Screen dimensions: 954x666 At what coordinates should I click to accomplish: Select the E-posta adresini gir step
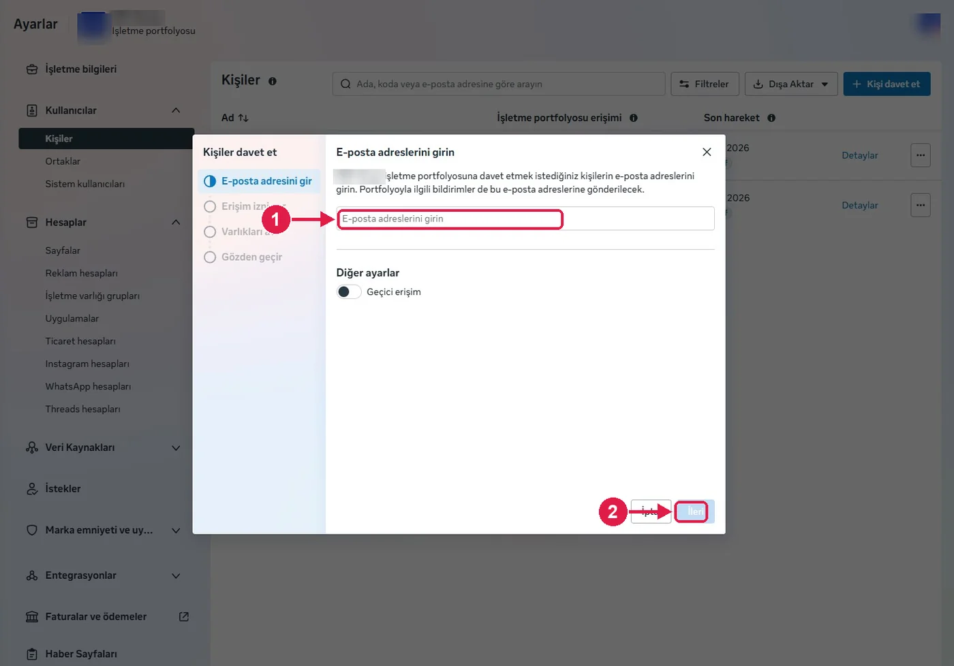point(258,181)
